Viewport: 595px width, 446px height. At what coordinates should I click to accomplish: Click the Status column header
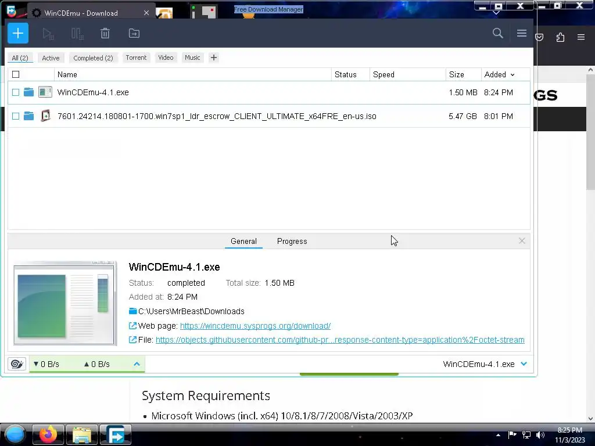pos(350,75)
